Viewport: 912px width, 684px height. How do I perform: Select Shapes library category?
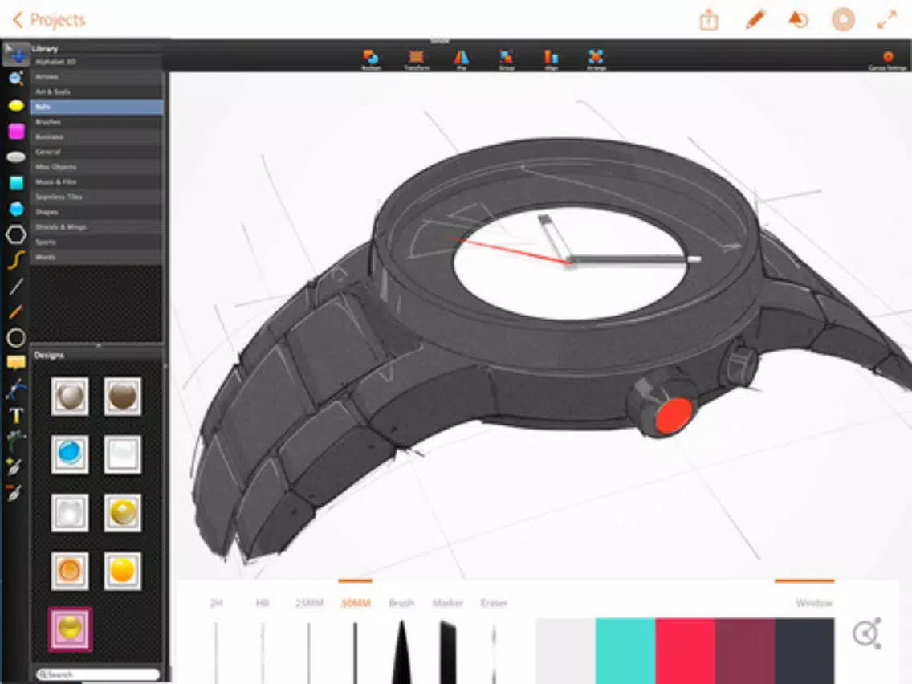coord(96,212)
